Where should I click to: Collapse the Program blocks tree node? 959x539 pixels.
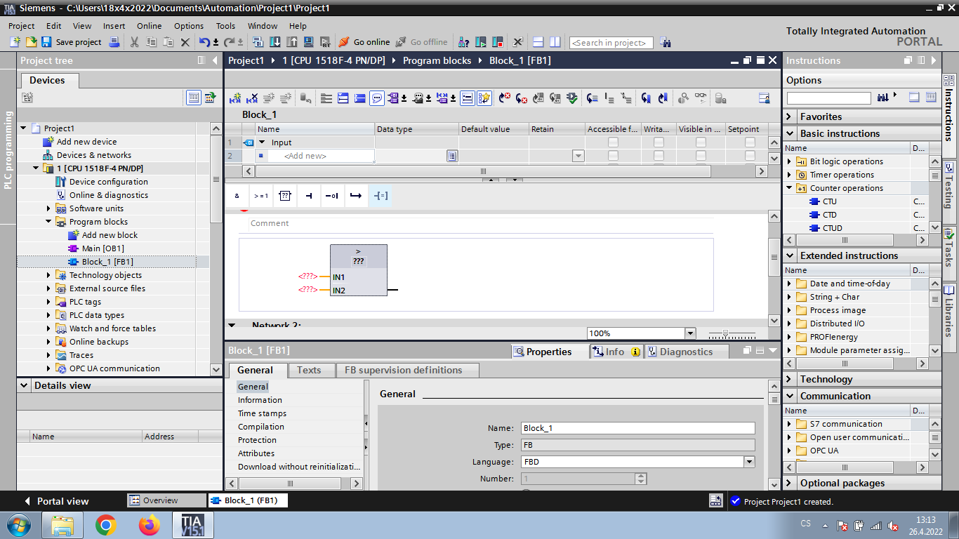49,222
